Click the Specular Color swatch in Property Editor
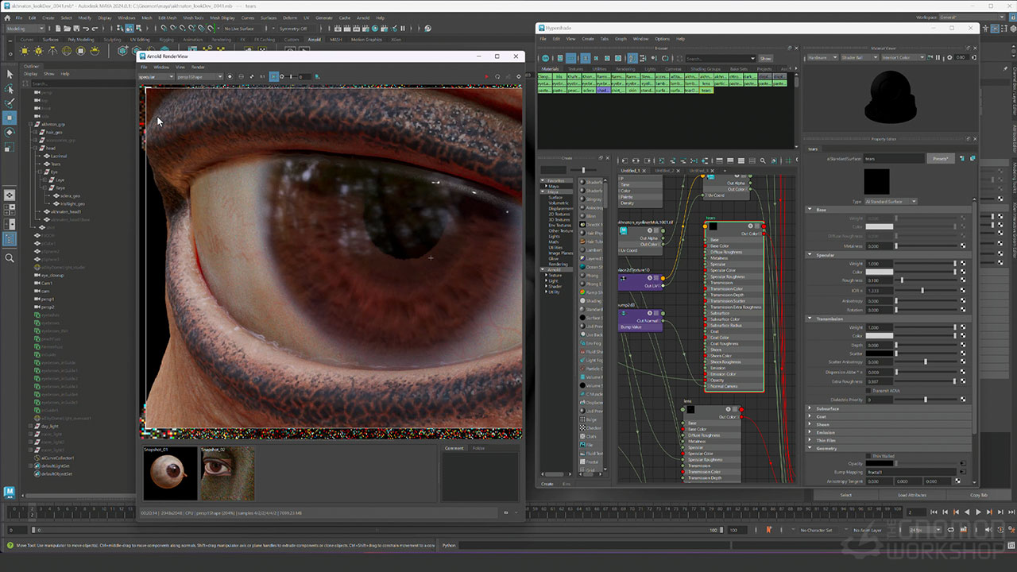Viewport: 1017px width, 572px height. click(879, 272)
